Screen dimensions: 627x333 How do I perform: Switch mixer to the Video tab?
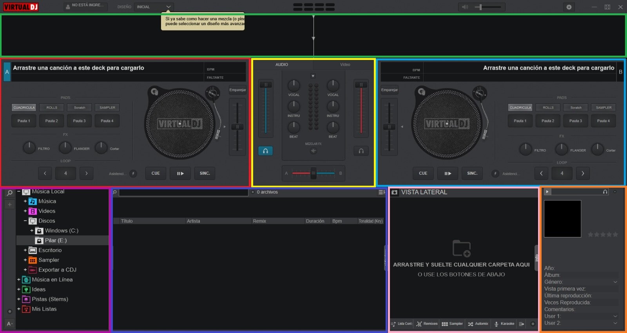point(345,65)
